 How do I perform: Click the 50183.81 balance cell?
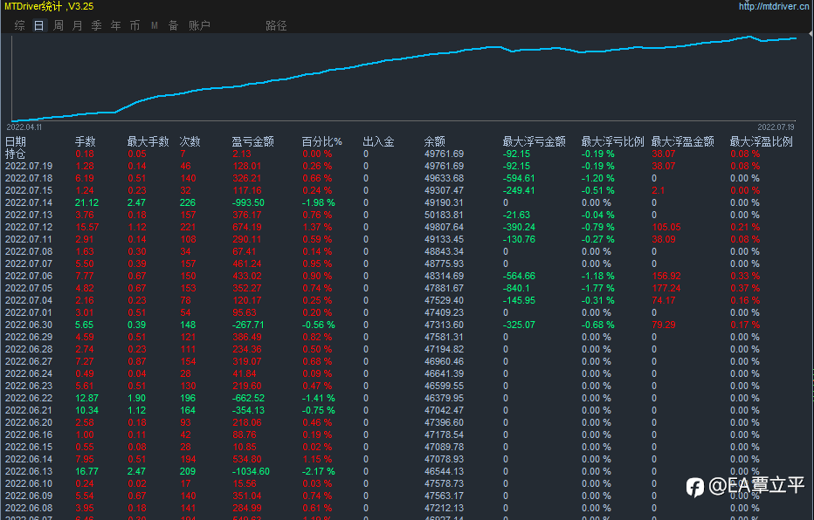click(444, 215)
